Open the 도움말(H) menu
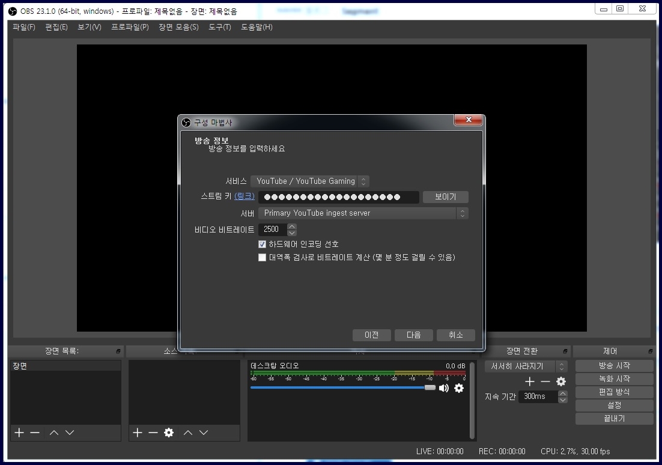The height and width of the screenshot is (465, 662). pos(257,27)
